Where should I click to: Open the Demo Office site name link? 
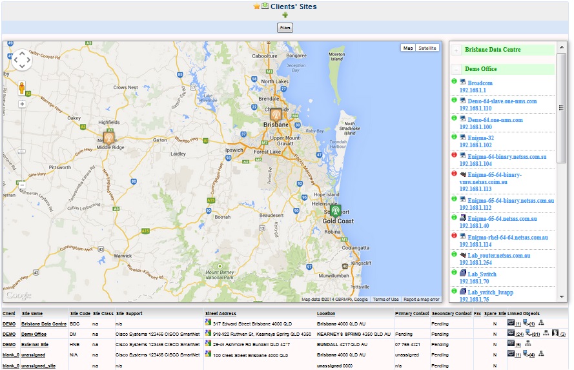(34, 334)
